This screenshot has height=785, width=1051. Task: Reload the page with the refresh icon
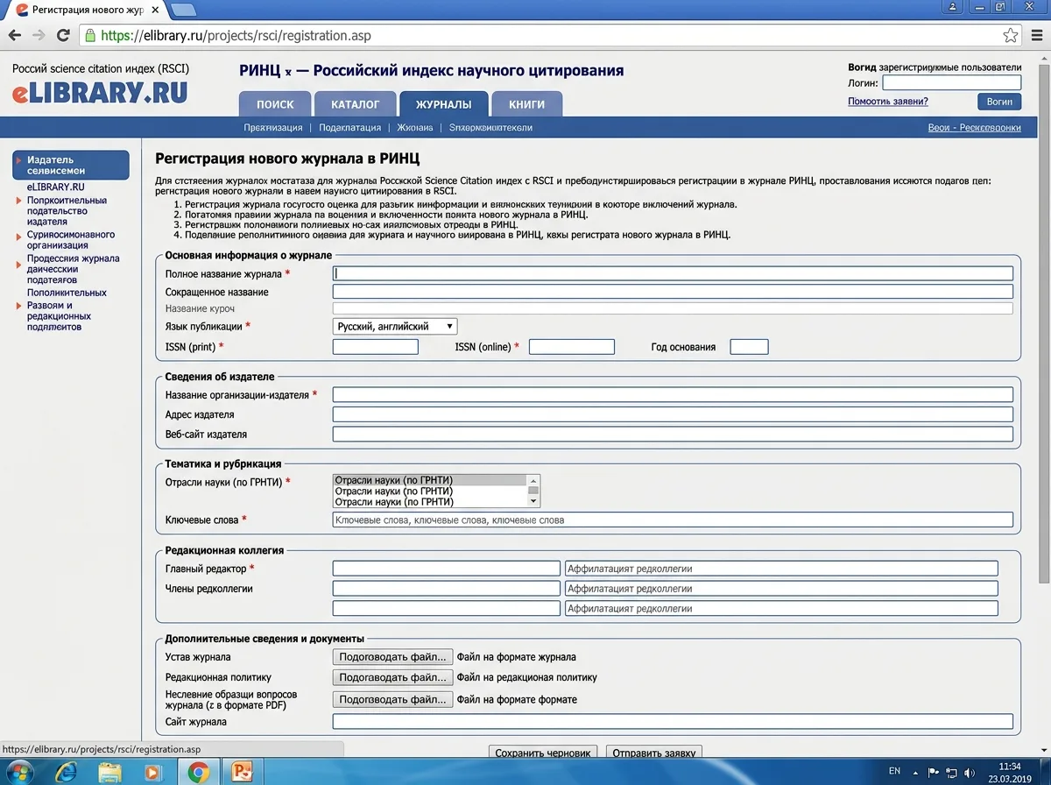63,36
